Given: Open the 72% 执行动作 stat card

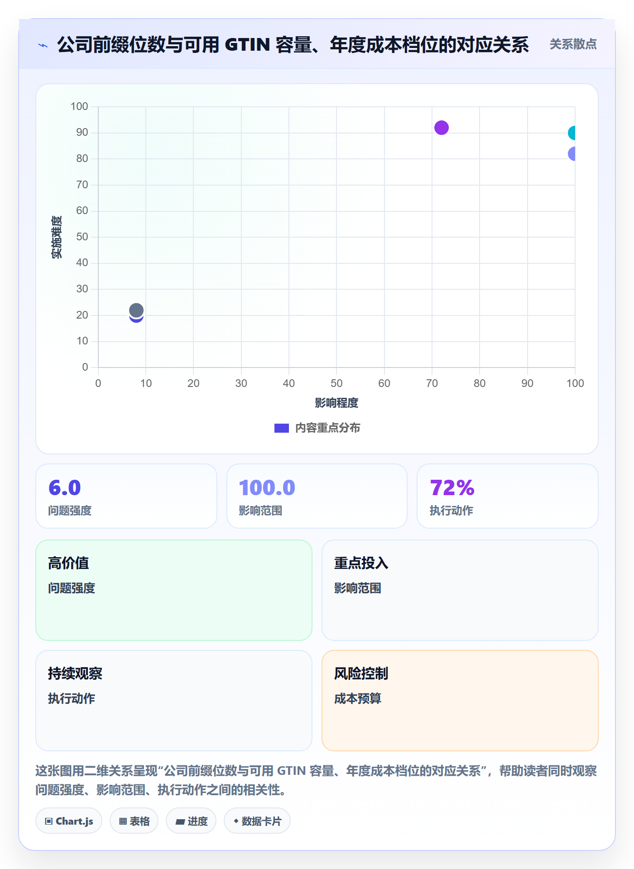Looking at the screenshot, I should [x=508, y=496].
